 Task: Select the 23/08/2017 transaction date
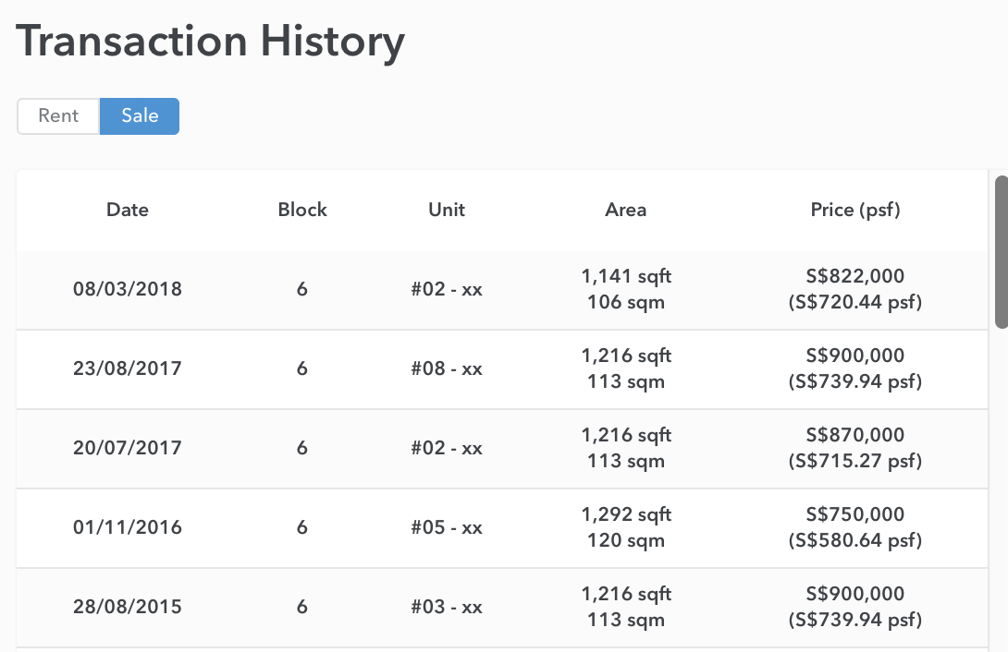(x=128, y=368)
